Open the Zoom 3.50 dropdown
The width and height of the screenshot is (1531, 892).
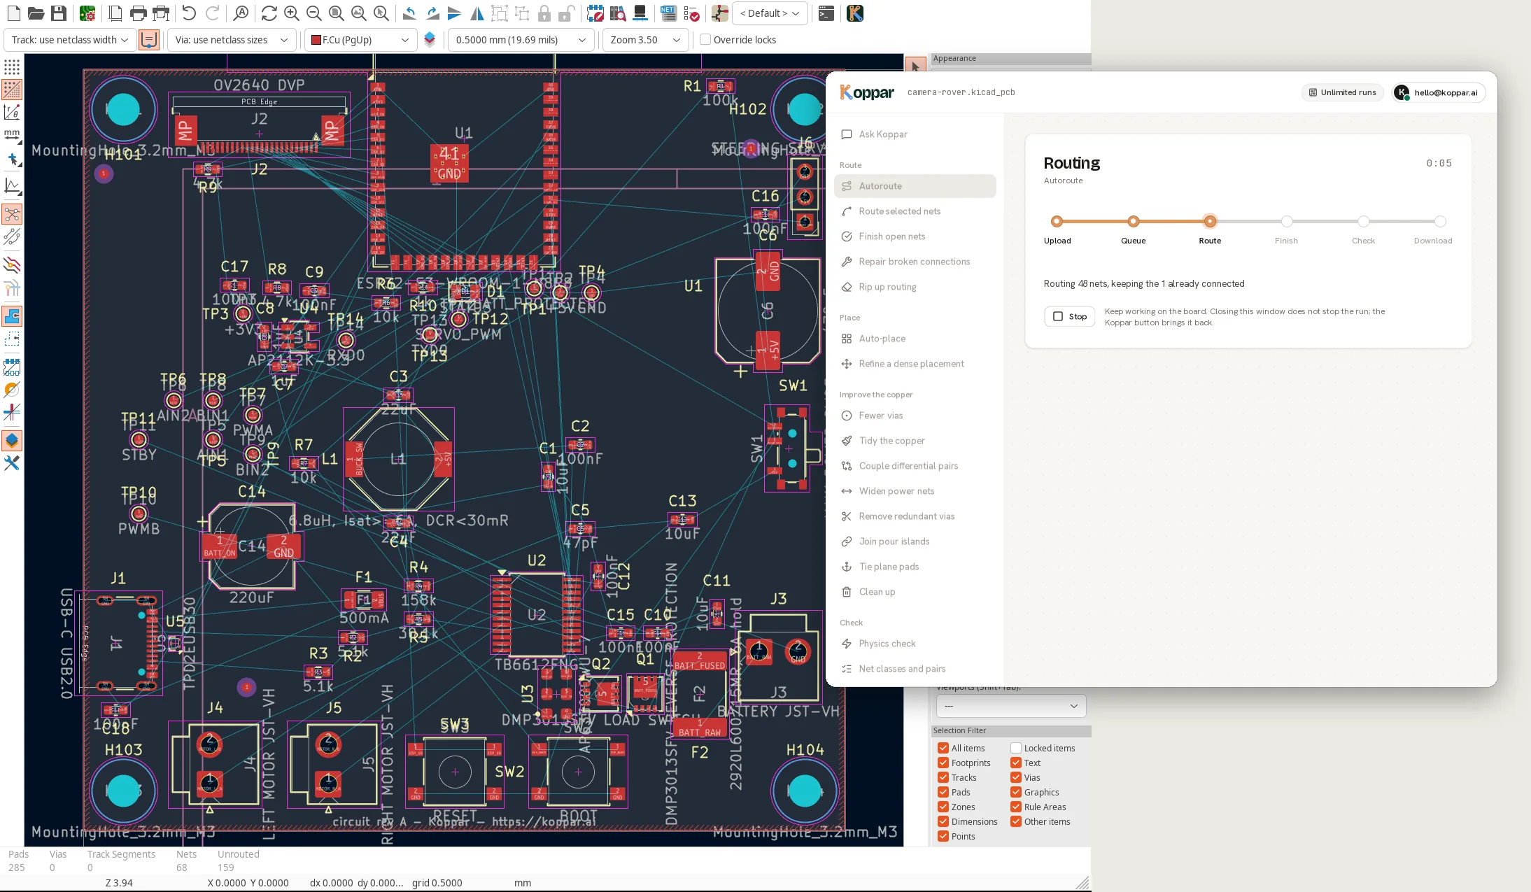pyautogui.click(x=645, y=40)
